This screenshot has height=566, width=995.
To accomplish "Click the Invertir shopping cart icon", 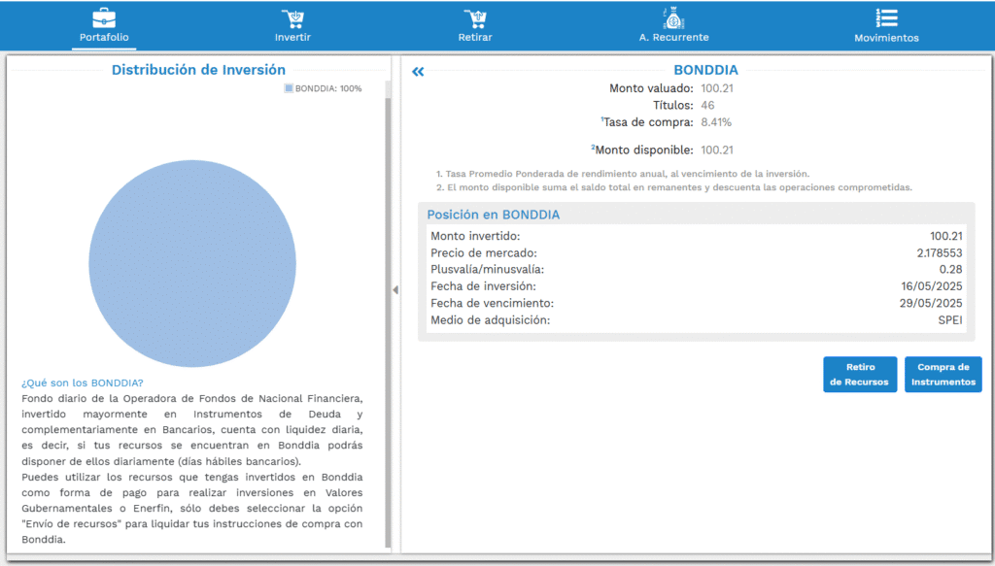I will pyautogui.click(x=292, y=18).
